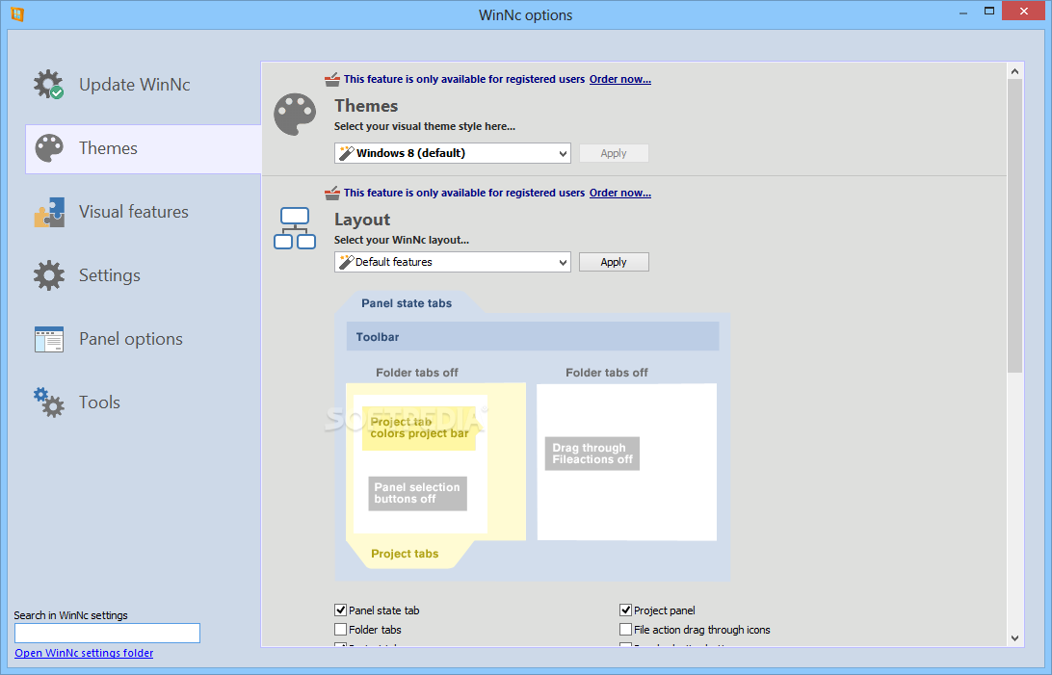Screen dimensions: 1052x675
Task: Click the Themes palette icon in sidebar
Action: 49,148
